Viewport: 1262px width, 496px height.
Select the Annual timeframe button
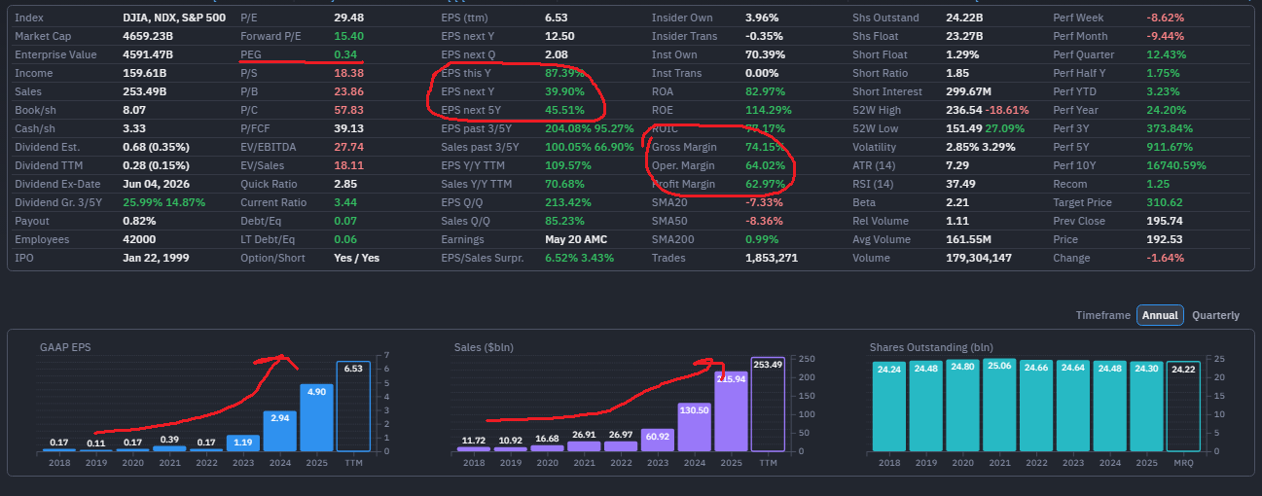(1160, 315)
